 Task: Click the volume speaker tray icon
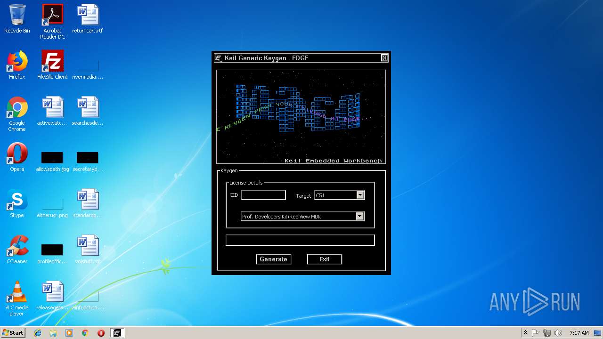(558, 332)
